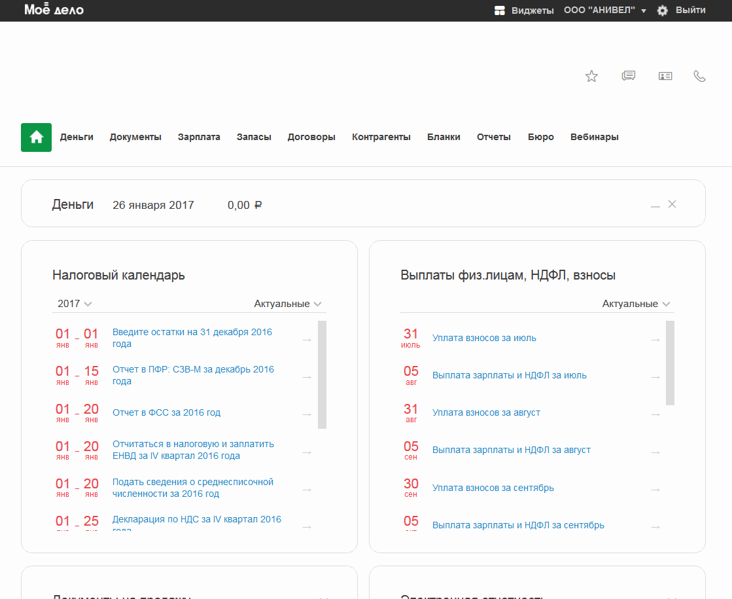Go to the Контрагенты menu
732x599 pixels.
click(381, 137)
